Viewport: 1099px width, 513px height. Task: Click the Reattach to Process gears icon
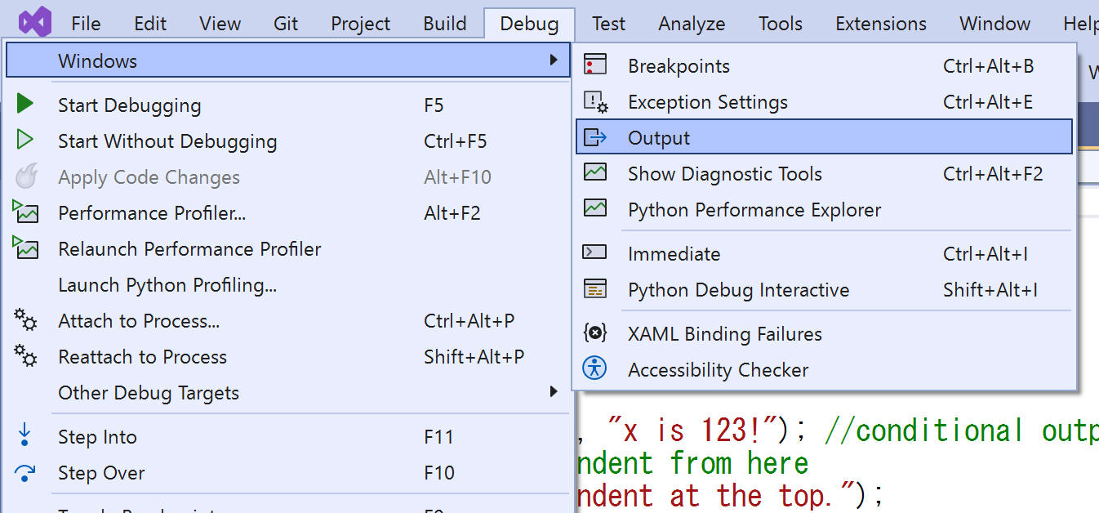tap(26, 356)
